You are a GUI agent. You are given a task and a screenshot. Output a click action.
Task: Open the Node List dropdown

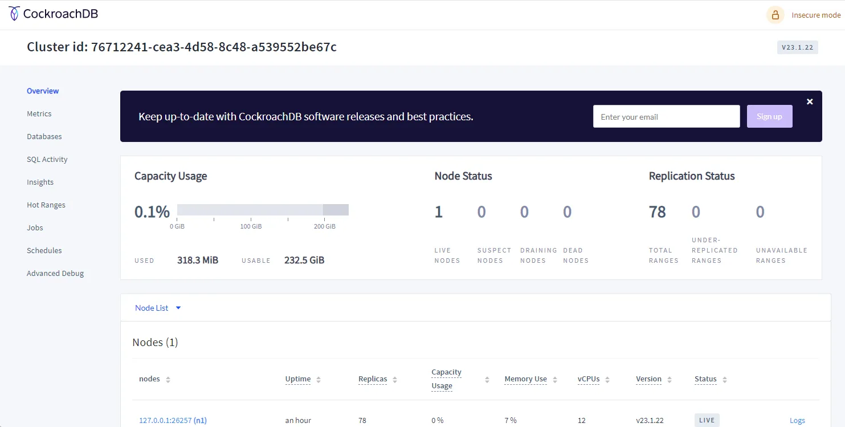point(158,308)
